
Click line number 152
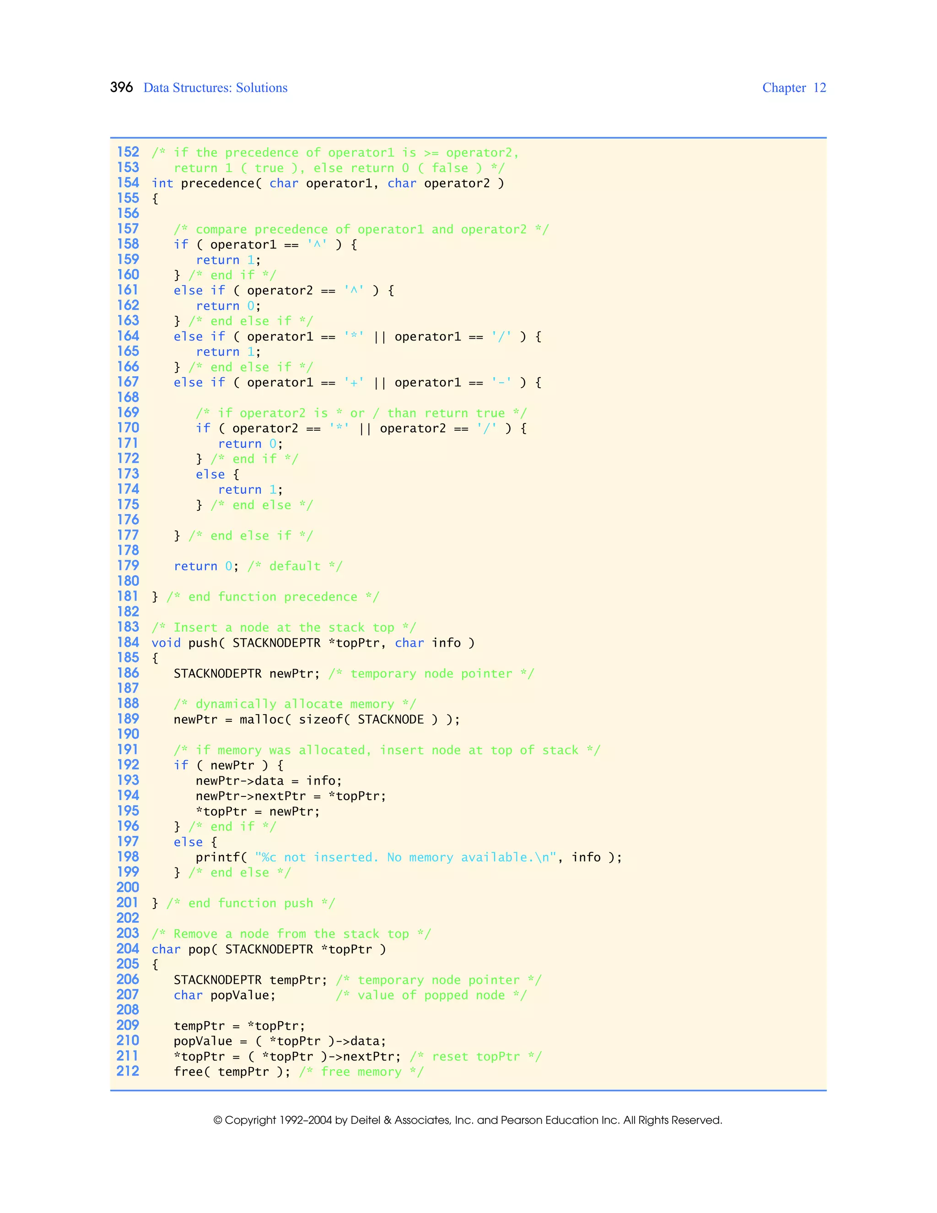pyautogui.click(x=128, y=152)
